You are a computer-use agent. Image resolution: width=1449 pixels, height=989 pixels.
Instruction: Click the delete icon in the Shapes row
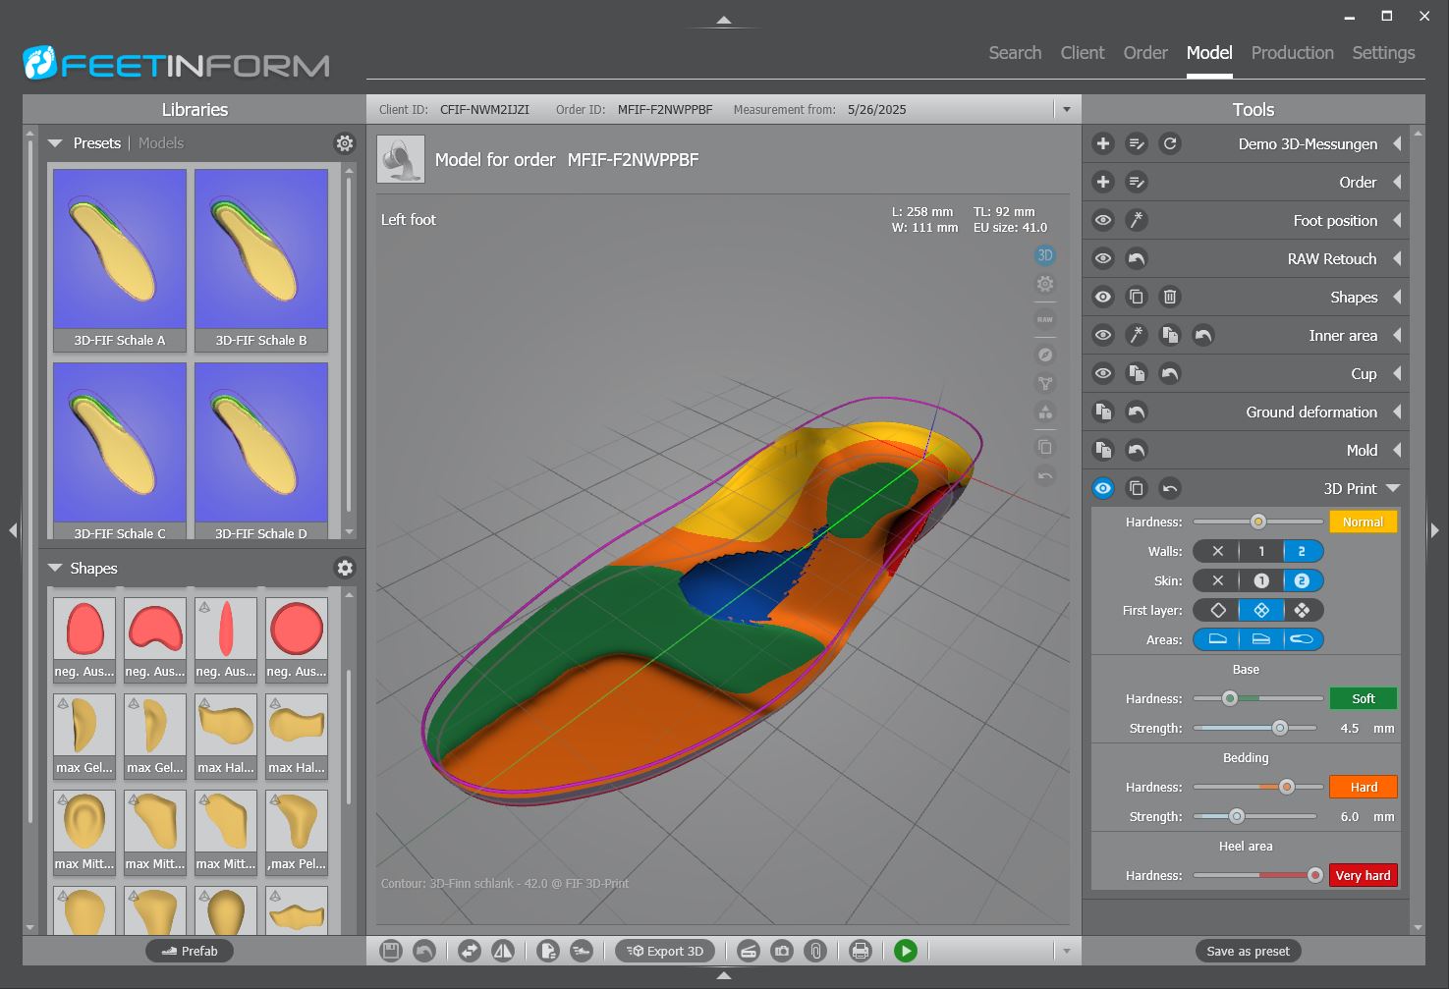[1170, 297]
